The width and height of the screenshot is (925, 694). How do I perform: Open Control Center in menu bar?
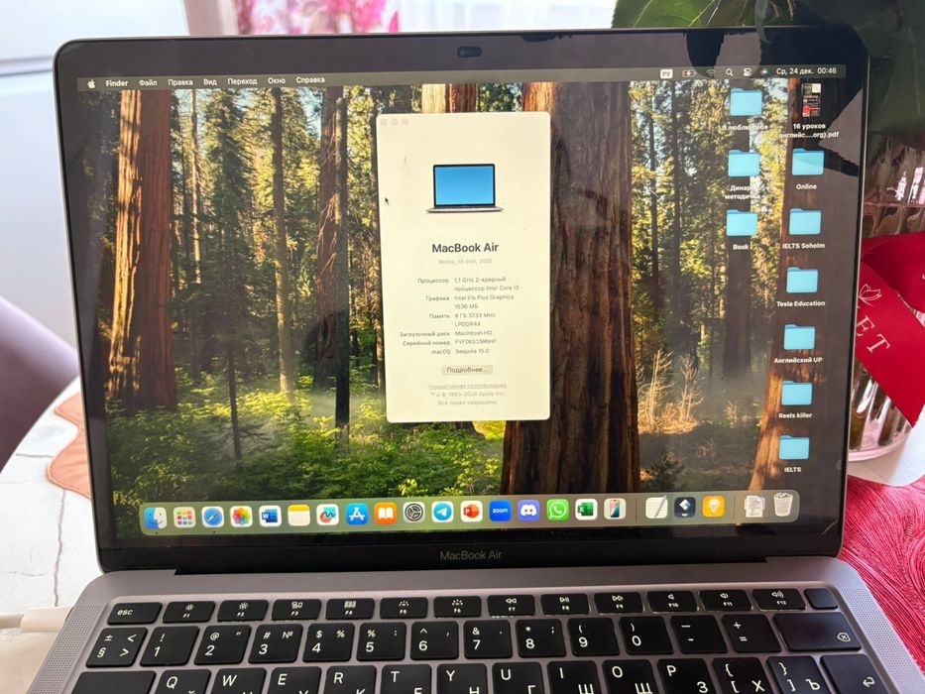point(747,72)
